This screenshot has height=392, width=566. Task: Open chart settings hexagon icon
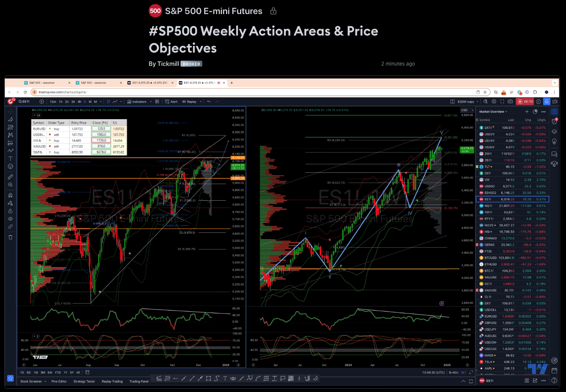[494, 101]
